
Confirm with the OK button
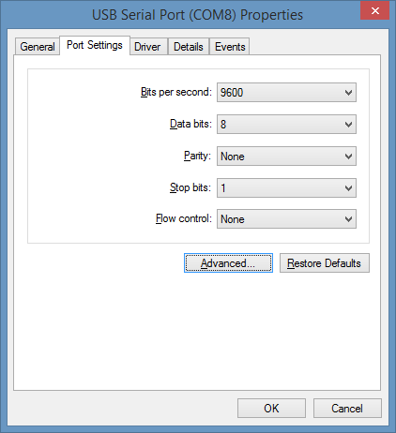click(x=271, y=409)
